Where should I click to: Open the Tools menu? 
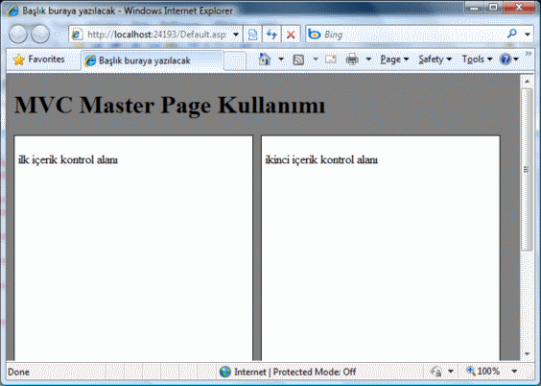pos(477,60)
